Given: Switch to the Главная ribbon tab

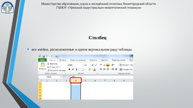Looking at the screenshot, I should [52, 60].
